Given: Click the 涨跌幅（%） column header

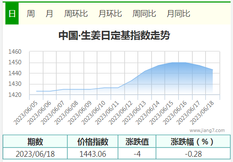Looking at the screenshot, I should click(193, 141).
